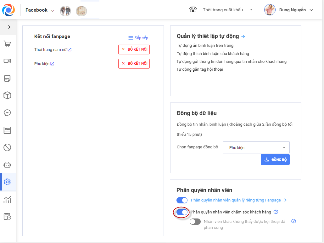324x243 pixels.
Task: Open the external link icon next to 'Phụ kiện'
Action: [53, 64]
